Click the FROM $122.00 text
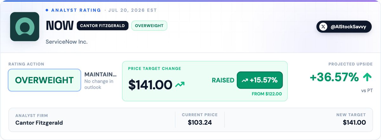 click(267, 94)
